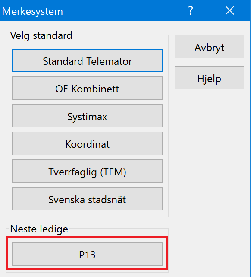This screenshot has width=251, height=277.
Task: Click the Merkesystem title bar text
Action: pos(32,11)
